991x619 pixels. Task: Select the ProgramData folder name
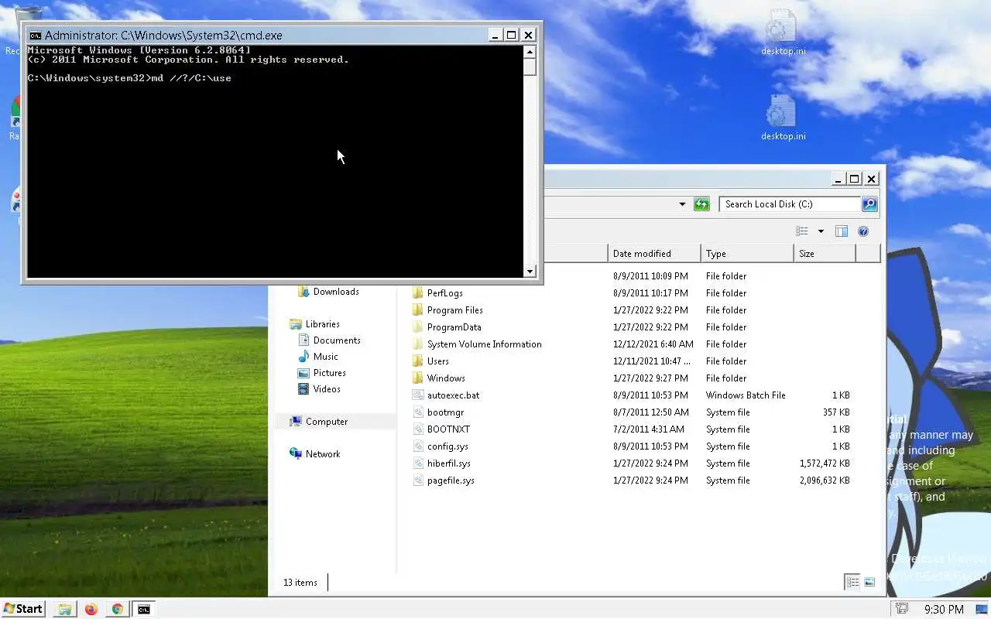(454, 327)
